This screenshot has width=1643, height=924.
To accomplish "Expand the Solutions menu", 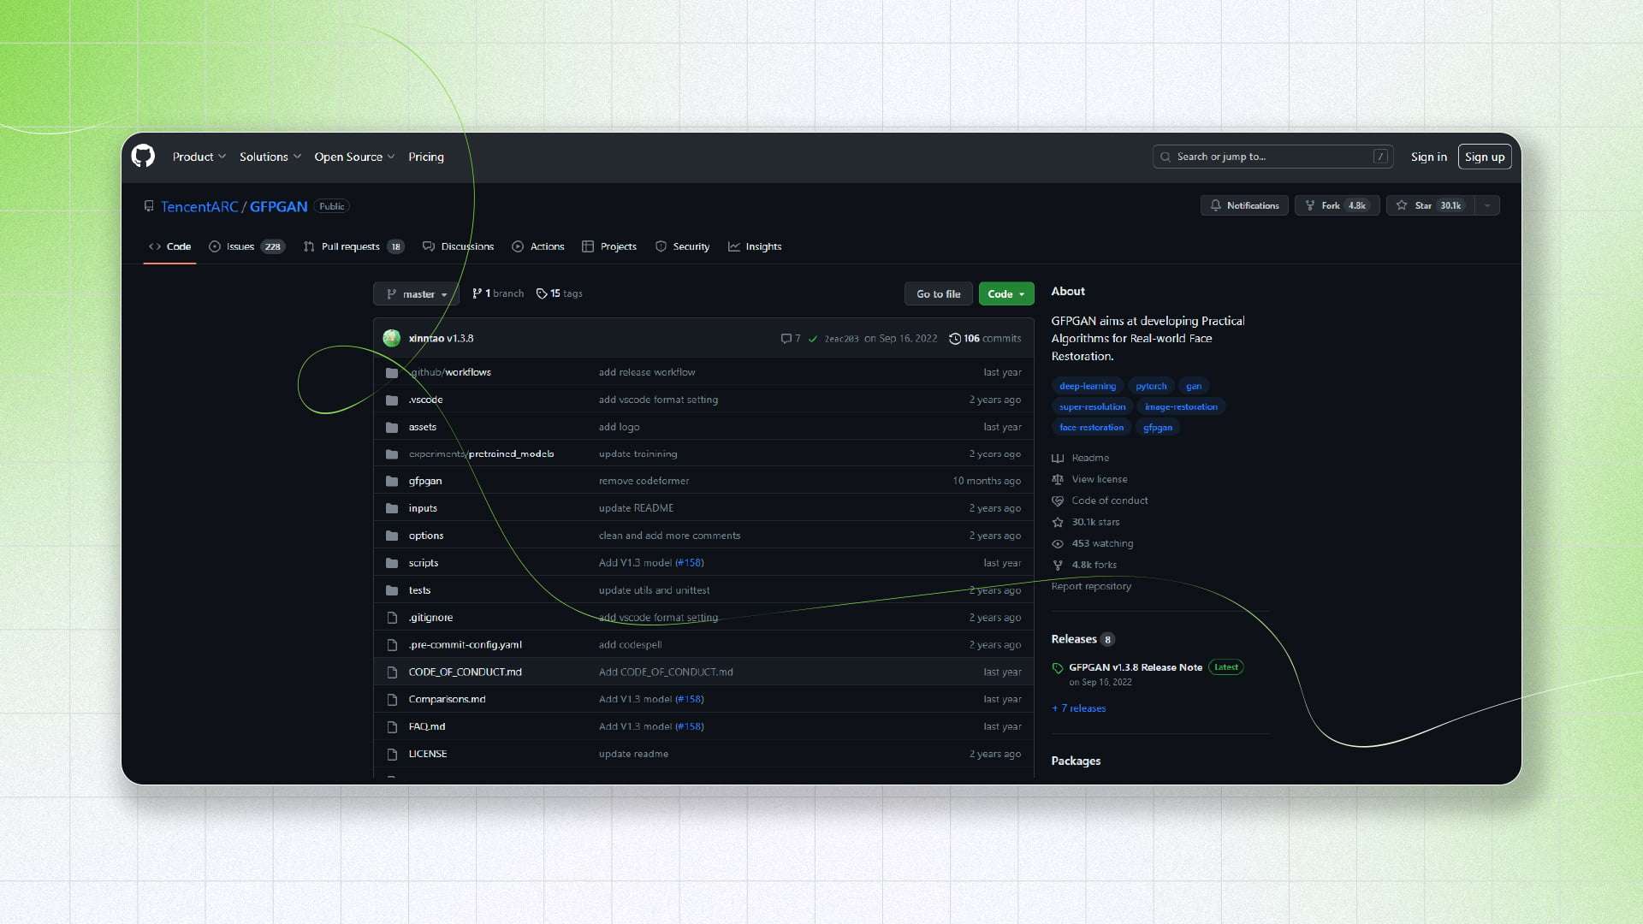I will [x=270, y=157].
